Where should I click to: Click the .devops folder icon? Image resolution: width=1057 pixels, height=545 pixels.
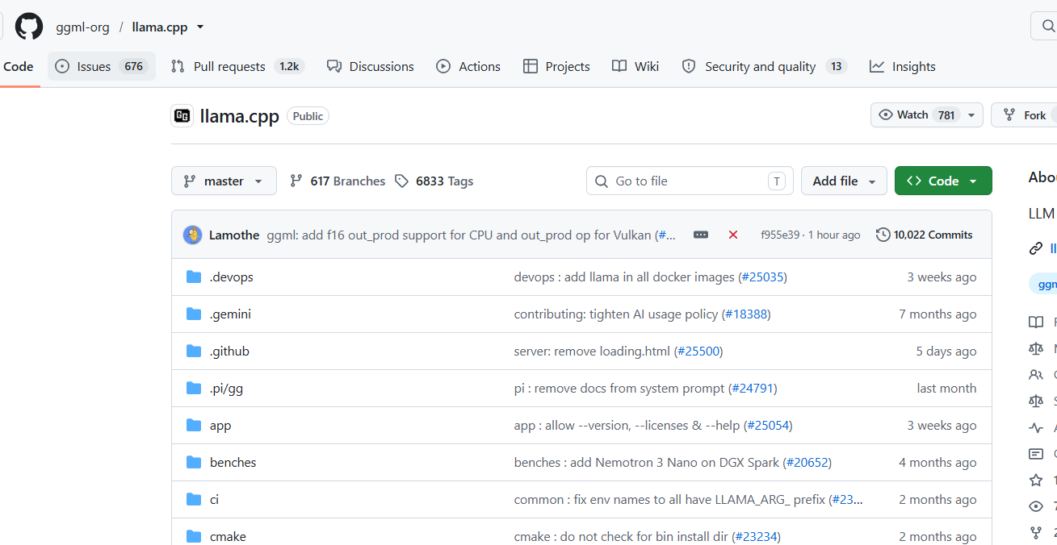coord(194,277)
